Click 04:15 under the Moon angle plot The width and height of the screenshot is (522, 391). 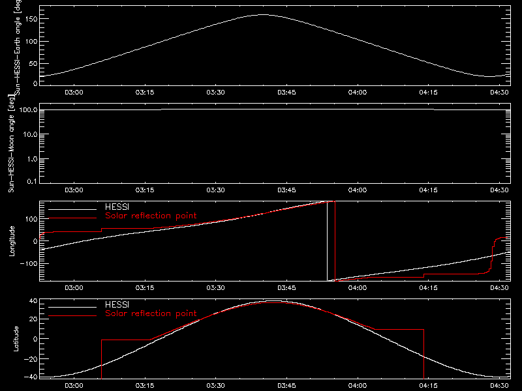(429, 190)
